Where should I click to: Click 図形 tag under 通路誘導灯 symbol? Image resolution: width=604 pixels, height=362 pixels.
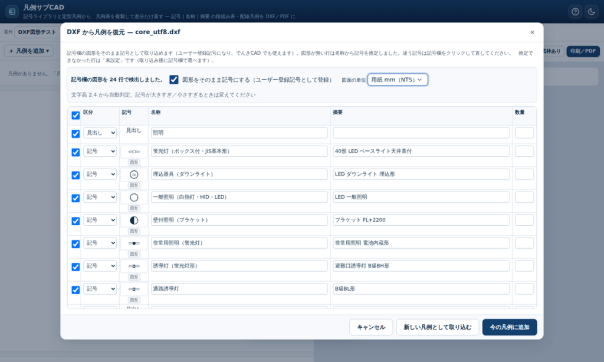tap(134, 300)
